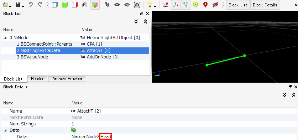Viewport: 298px width, 140px height.
Task: Expand the toolbar overflow chevron
Action: [x=296, y=5]
